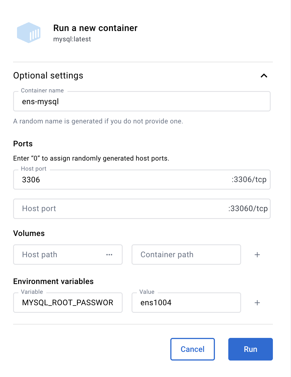
Task: Collapse the Optional settings chevron
Action: tap(264, 76)
